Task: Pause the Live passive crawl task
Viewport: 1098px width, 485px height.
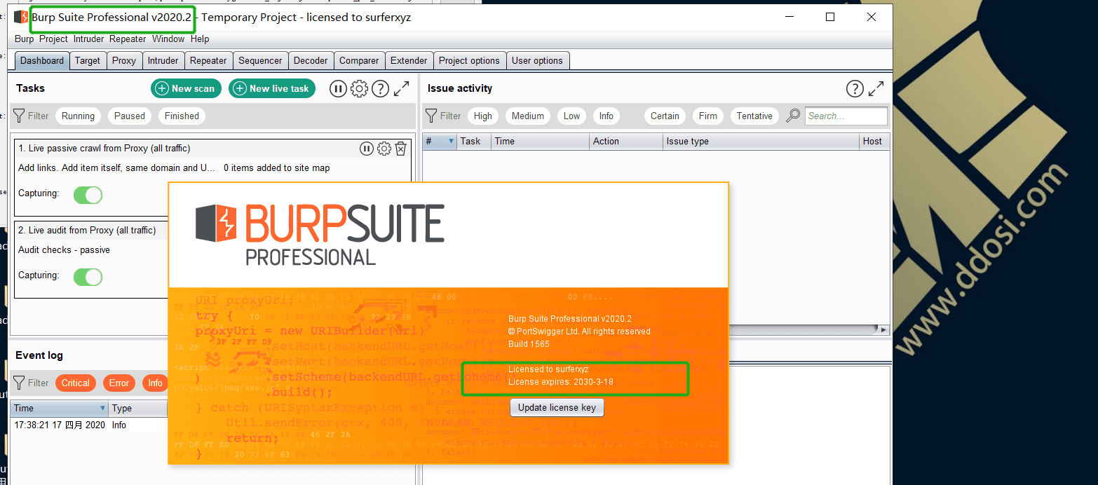Action: point(366,148)
